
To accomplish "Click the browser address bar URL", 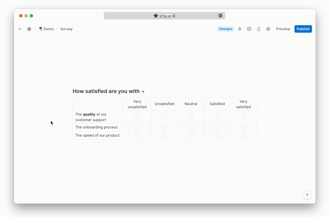I will pos(165,16).
